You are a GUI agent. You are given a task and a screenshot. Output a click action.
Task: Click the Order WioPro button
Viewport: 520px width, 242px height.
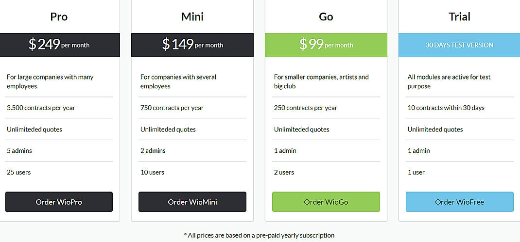click(59, 202)
